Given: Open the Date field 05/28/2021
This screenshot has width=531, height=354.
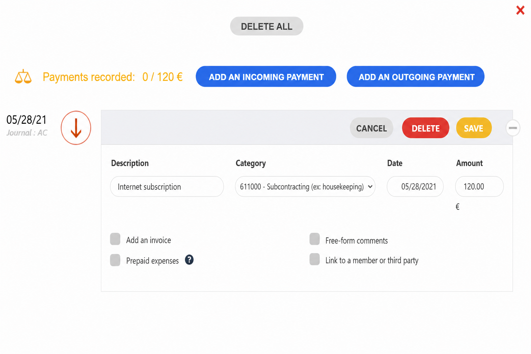Looking at the screenshot, I should [415, 187].
